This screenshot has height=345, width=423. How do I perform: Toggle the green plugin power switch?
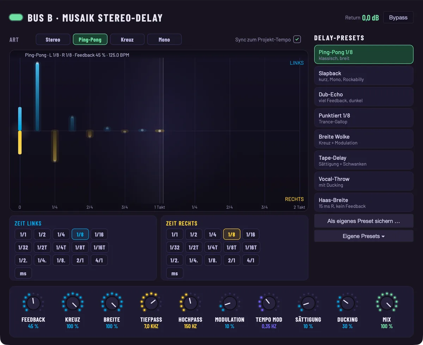[x=16, y=17]
